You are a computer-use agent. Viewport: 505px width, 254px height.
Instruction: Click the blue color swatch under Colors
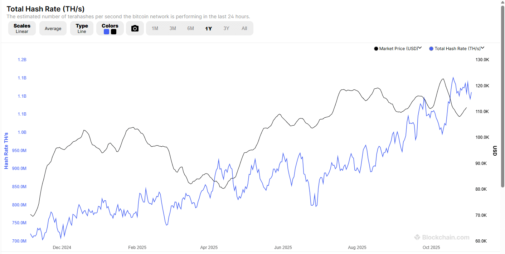point(106,31)
